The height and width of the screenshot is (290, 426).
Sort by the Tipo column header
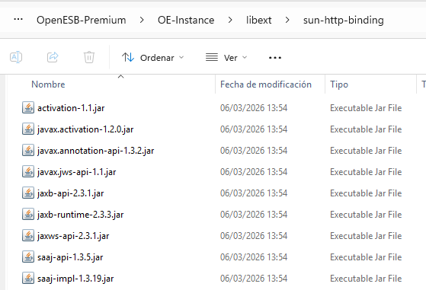[339, 84]
